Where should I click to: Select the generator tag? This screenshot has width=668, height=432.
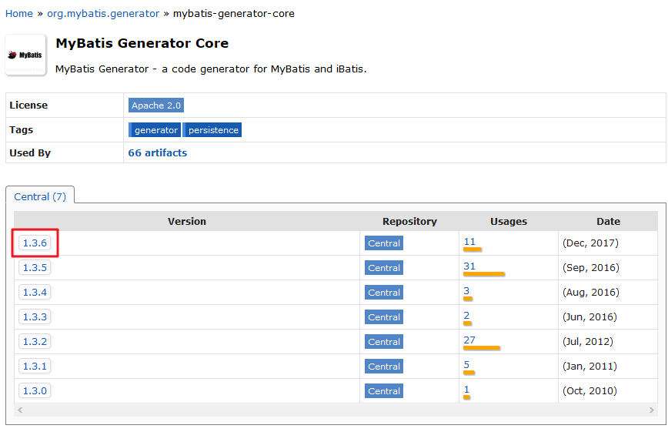(155, 130)
